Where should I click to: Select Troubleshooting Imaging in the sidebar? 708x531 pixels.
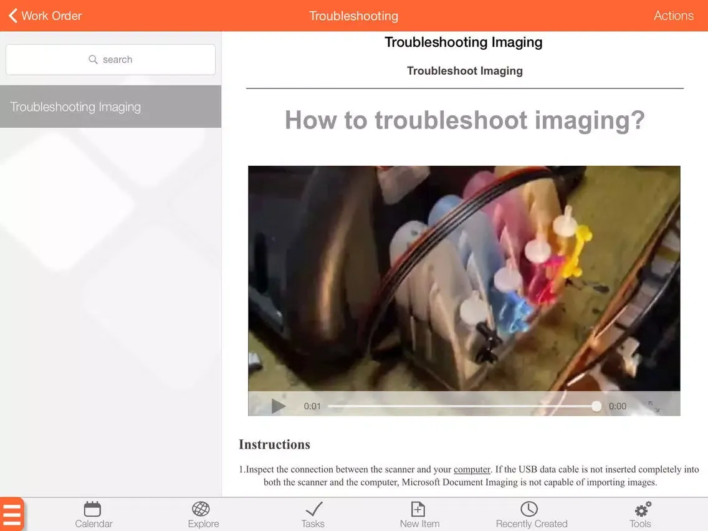pos(111,107)
